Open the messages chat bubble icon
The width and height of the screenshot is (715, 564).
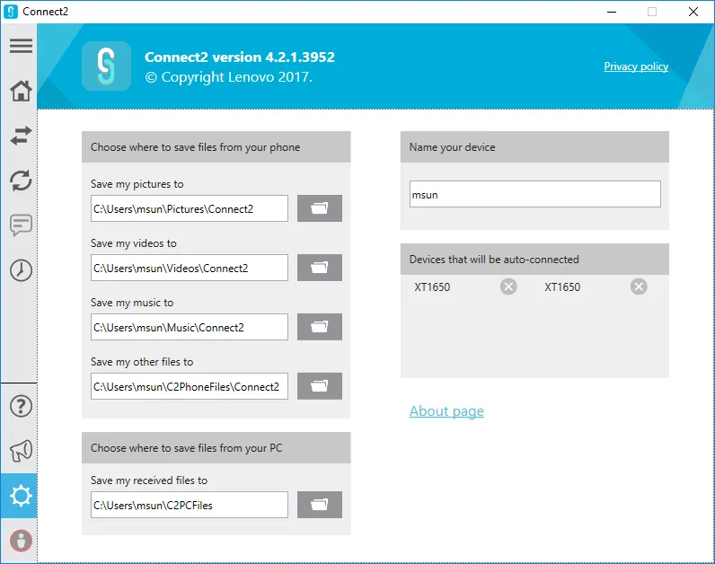(21, 225)
